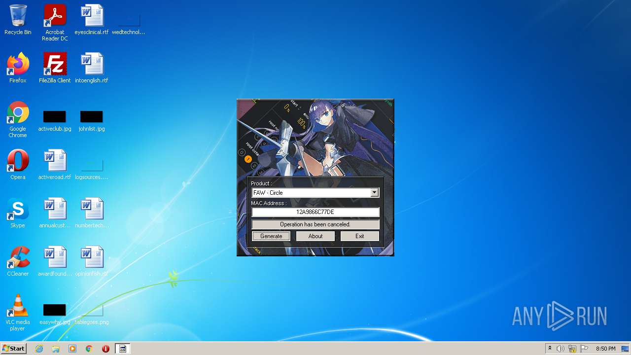Select the logsources desktop file

(92, 169)
